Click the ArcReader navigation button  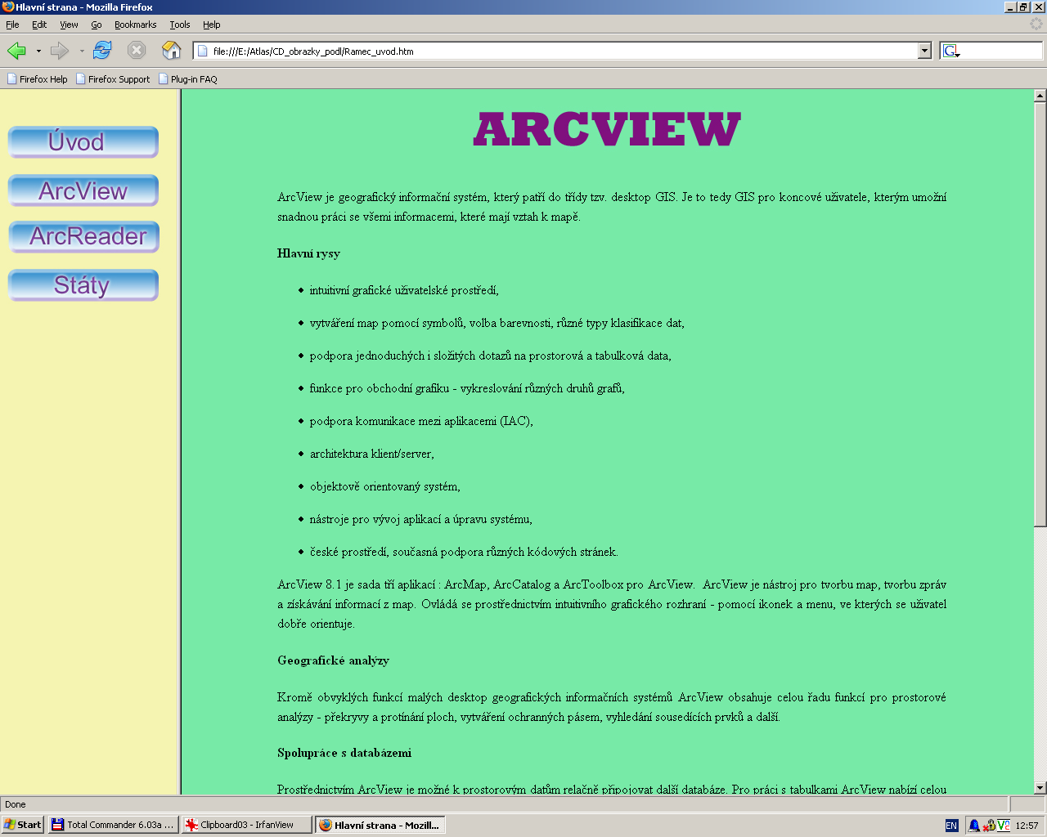[x=83, y=236]
